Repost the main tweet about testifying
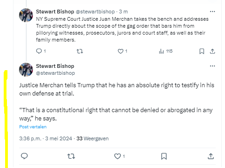225x168 pixels. 71,156
